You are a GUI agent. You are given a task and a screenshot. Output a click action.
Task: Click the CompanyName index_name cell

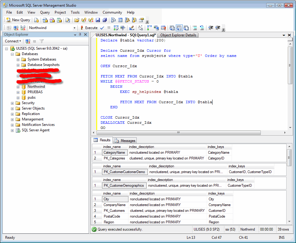pyautogui.click(x=115, y=205)
